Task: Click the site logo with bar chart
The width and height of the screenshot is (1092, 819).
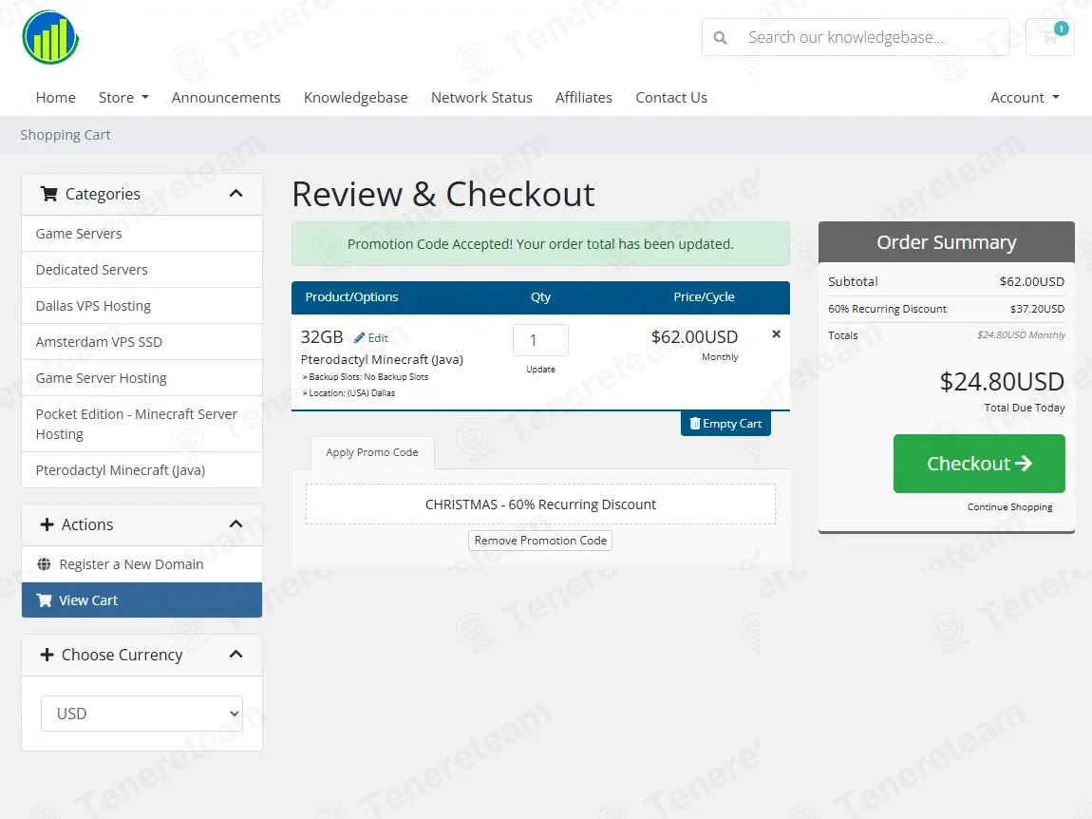Action: [50, 37]
